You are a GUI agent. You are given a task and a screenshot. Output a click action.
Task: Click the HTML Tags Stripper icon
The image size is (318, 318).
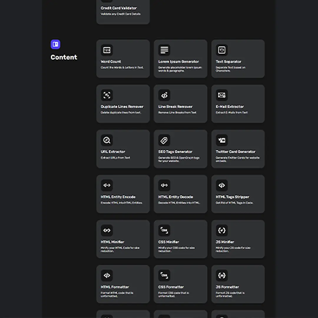click(x=222, y=185)
